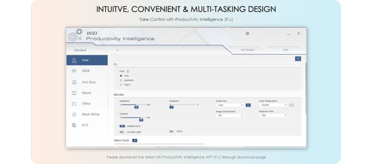Click the vertical scrollbar of the panel
Viewport: 372px width, 164px height.
tap(305, 89)
